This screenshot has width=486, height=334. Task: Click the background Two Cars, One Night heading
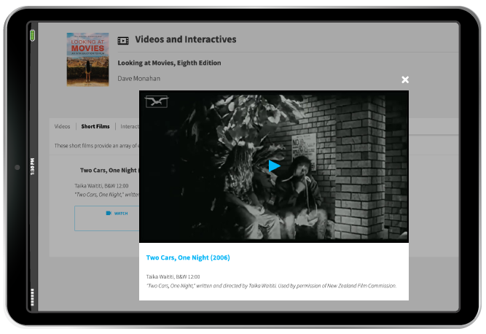tap(109, 170)
